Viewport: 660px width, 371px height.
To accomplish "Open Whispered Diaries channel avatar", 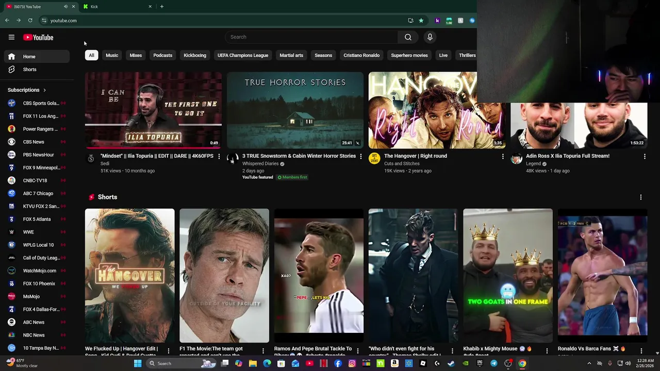I will 233,159.
